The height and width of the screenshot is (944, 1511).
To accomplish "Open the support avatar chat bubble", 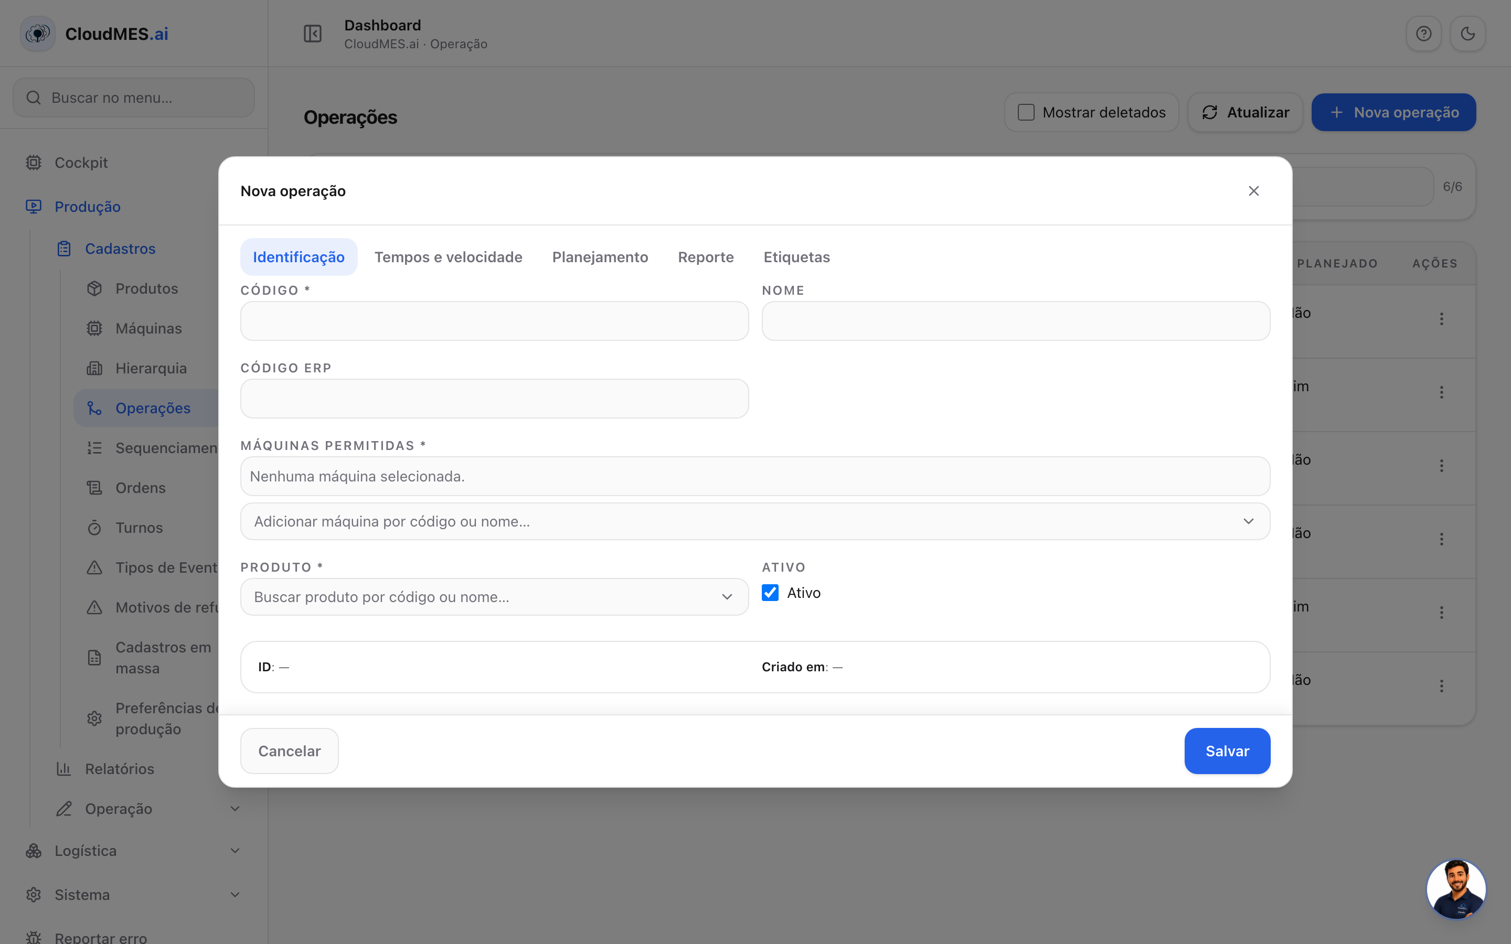I will point(1456,889).
